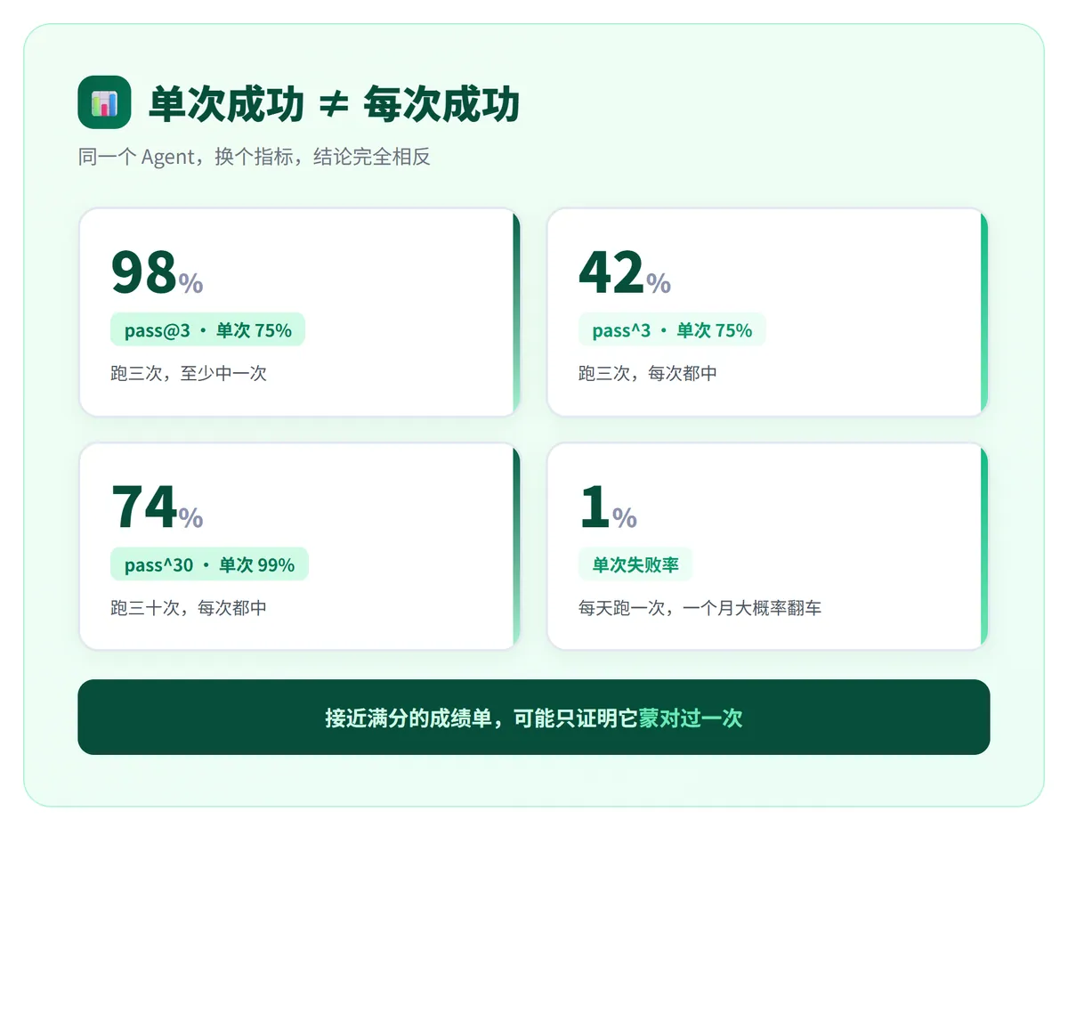Image resolution: width=1068 pixels, height=1022 pixels.
Task: Click the text 跑三十次，每次都中
Action: point(189,608)
